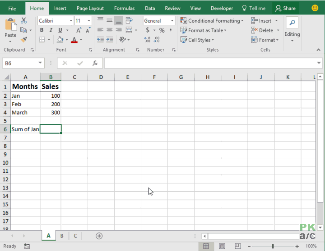325x251 pixels.
Task: Click Format in Cells group
Action: pos(265,40)
